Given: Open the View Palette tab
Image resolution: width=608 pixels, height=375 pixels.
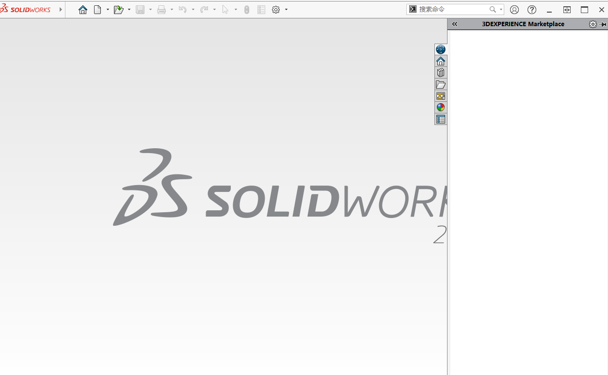Looking at the screenshot, I should (x=441, y=96).
